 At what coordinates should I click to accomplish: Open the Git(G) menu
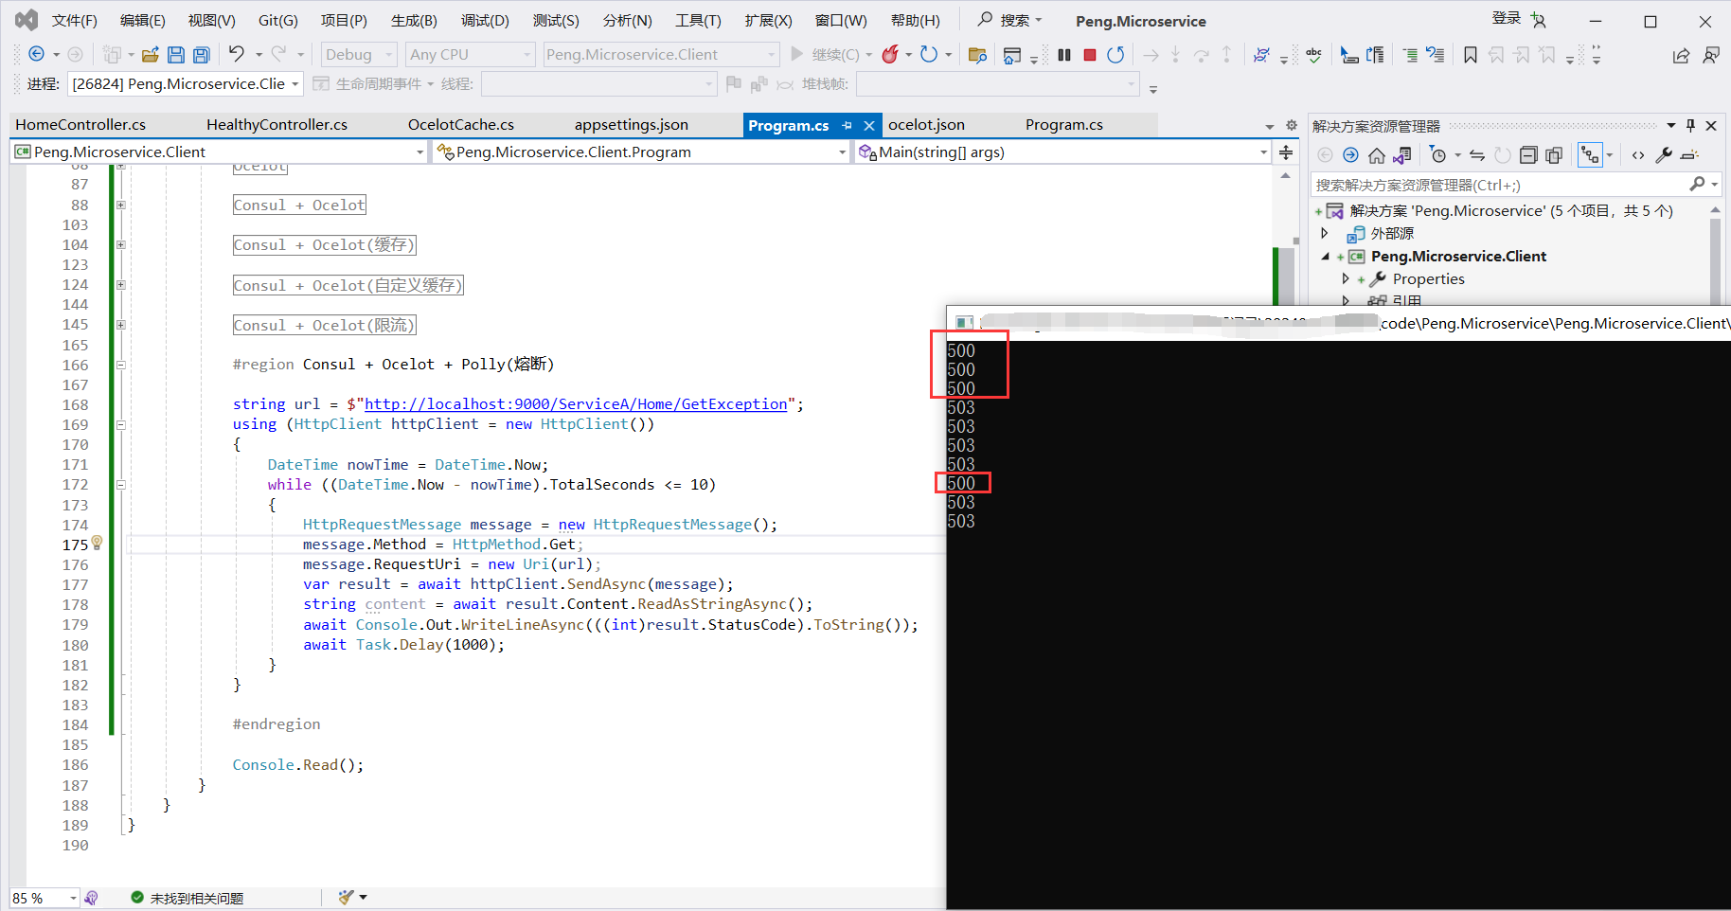[x=278, y=21]
